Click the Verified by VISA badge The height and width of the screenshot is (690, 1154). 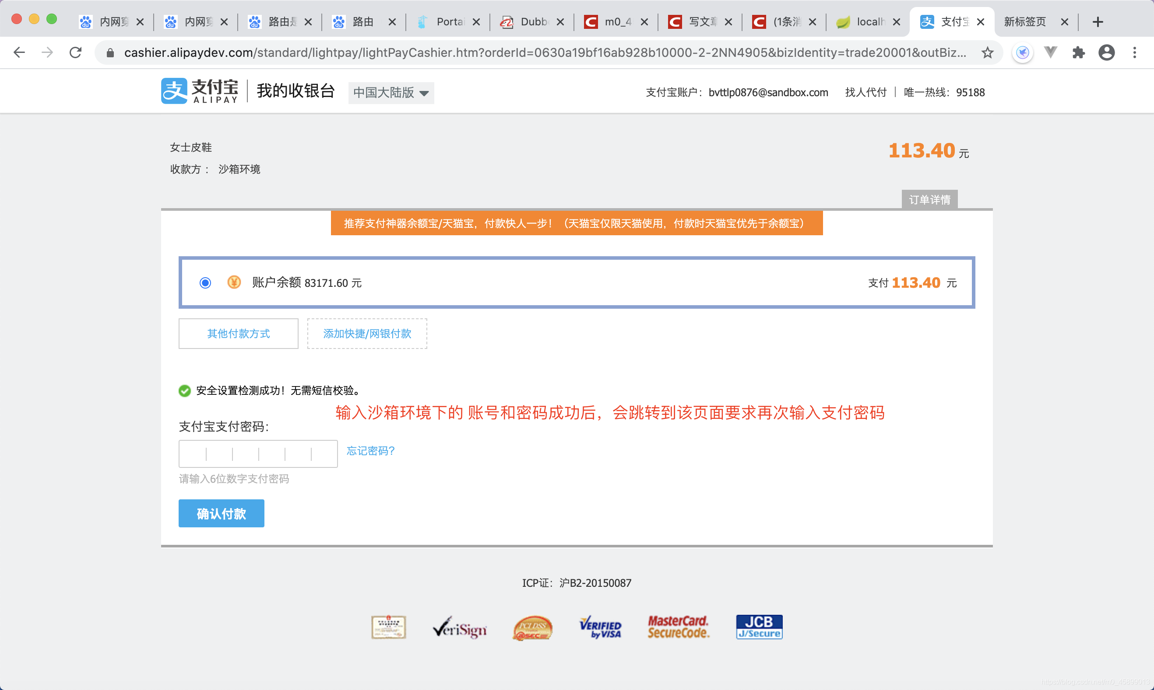(600, 628)
